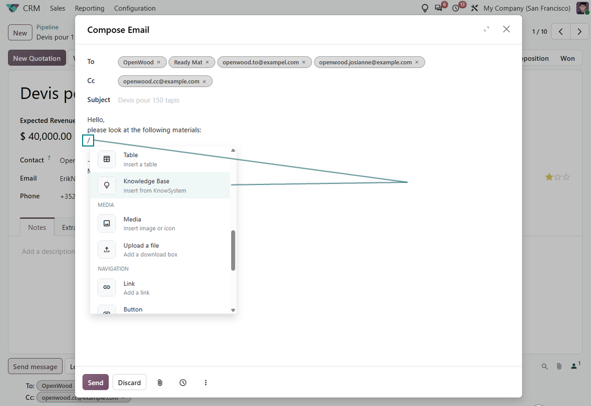This screenshot has width=591, height=406.
Task: Switch to Notes tab
Action: [x=37, y=227]
